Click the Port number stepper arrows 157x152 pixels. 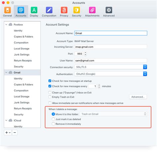(85, 54)
